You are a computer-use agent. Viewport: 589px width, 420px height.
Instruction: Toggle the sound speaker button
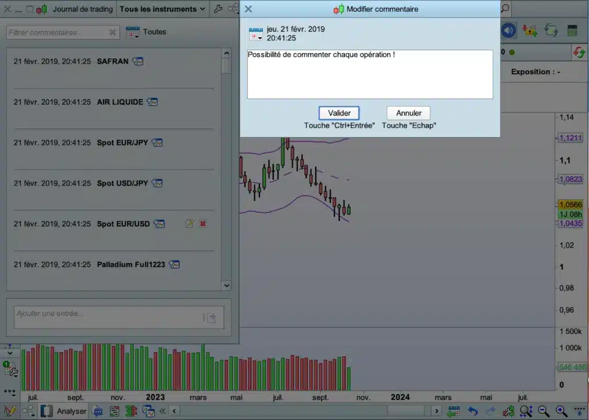(x=508, y=30)
